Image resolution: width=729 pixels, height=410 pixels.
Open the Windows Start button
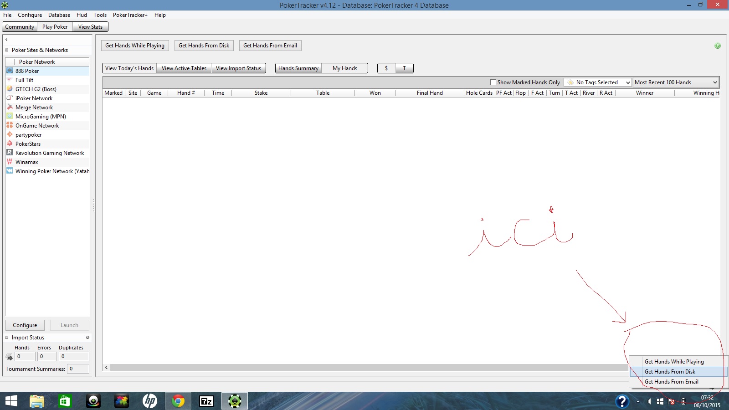(11, 401)
